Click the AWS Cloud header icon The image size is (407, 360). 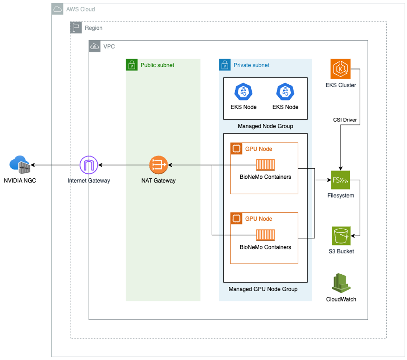(x=57, y=9)
